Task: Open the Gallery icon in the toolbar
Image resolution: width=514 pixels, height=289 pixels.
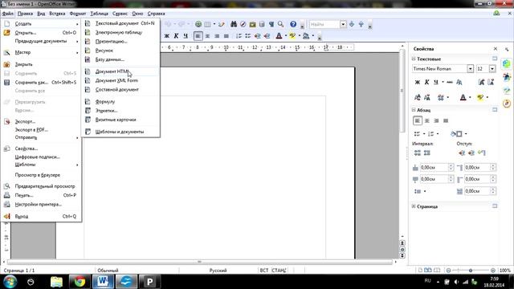Action: (x=252, y=24)
